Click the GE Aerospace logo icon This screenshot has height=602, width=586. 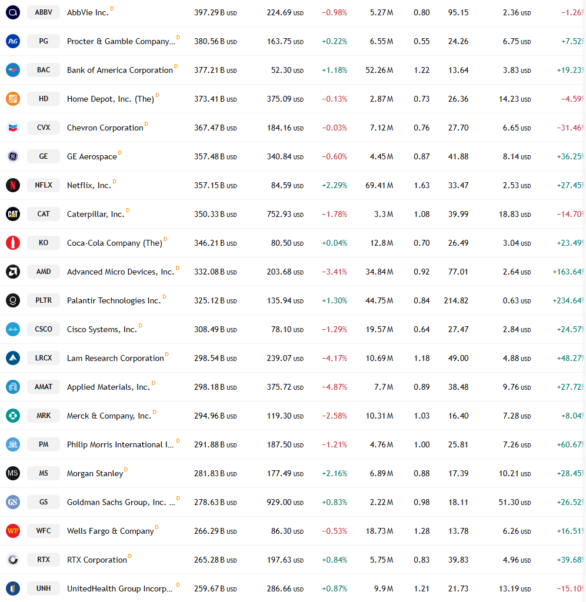pos(13,156)
